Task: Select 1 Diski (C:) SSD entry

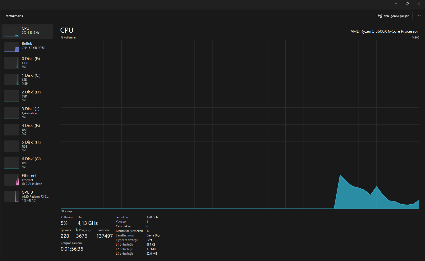Action: tap(27, 79)
